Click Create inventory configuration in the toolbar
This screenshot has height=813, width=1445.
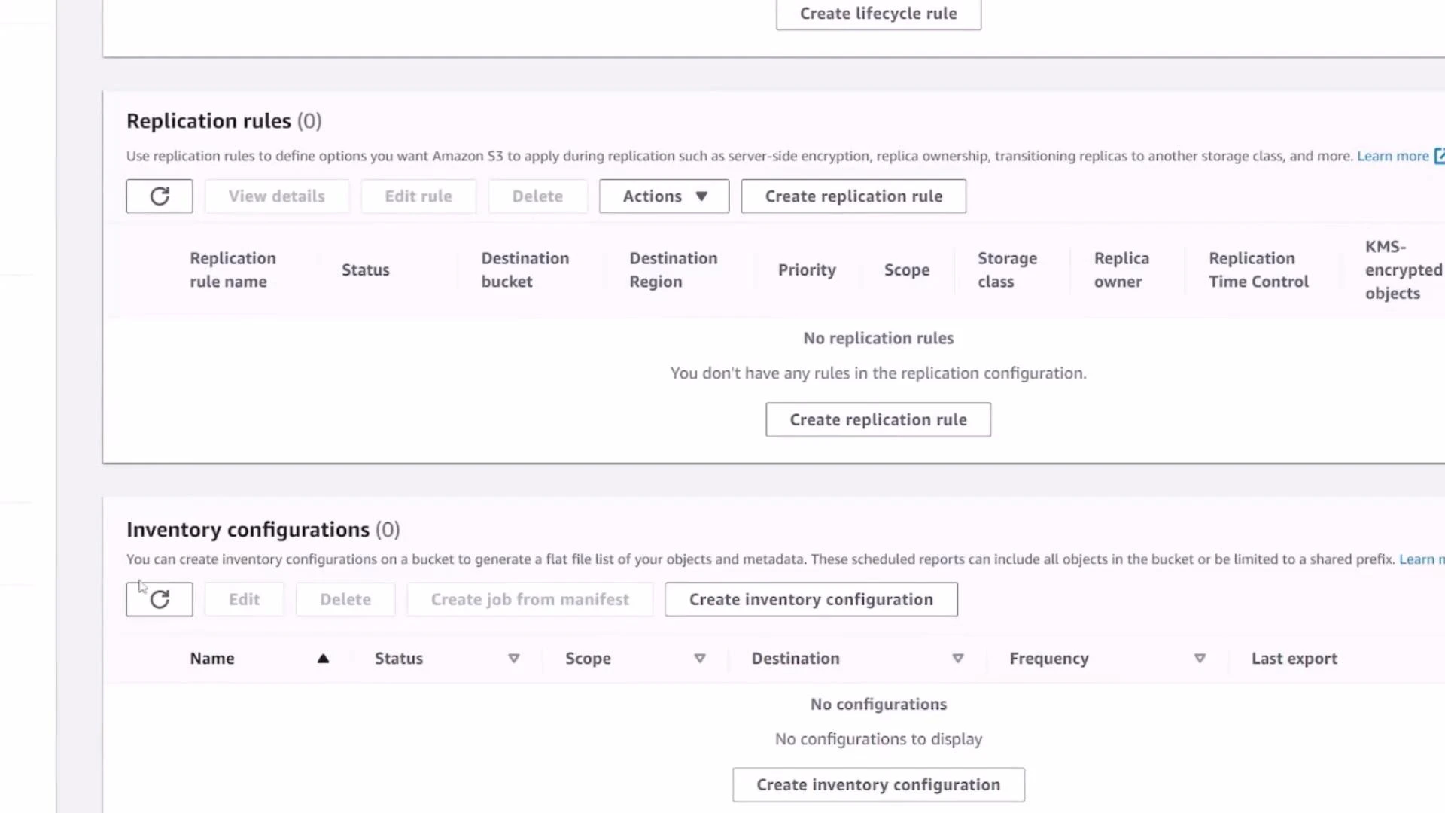click(x=811, y=599)
